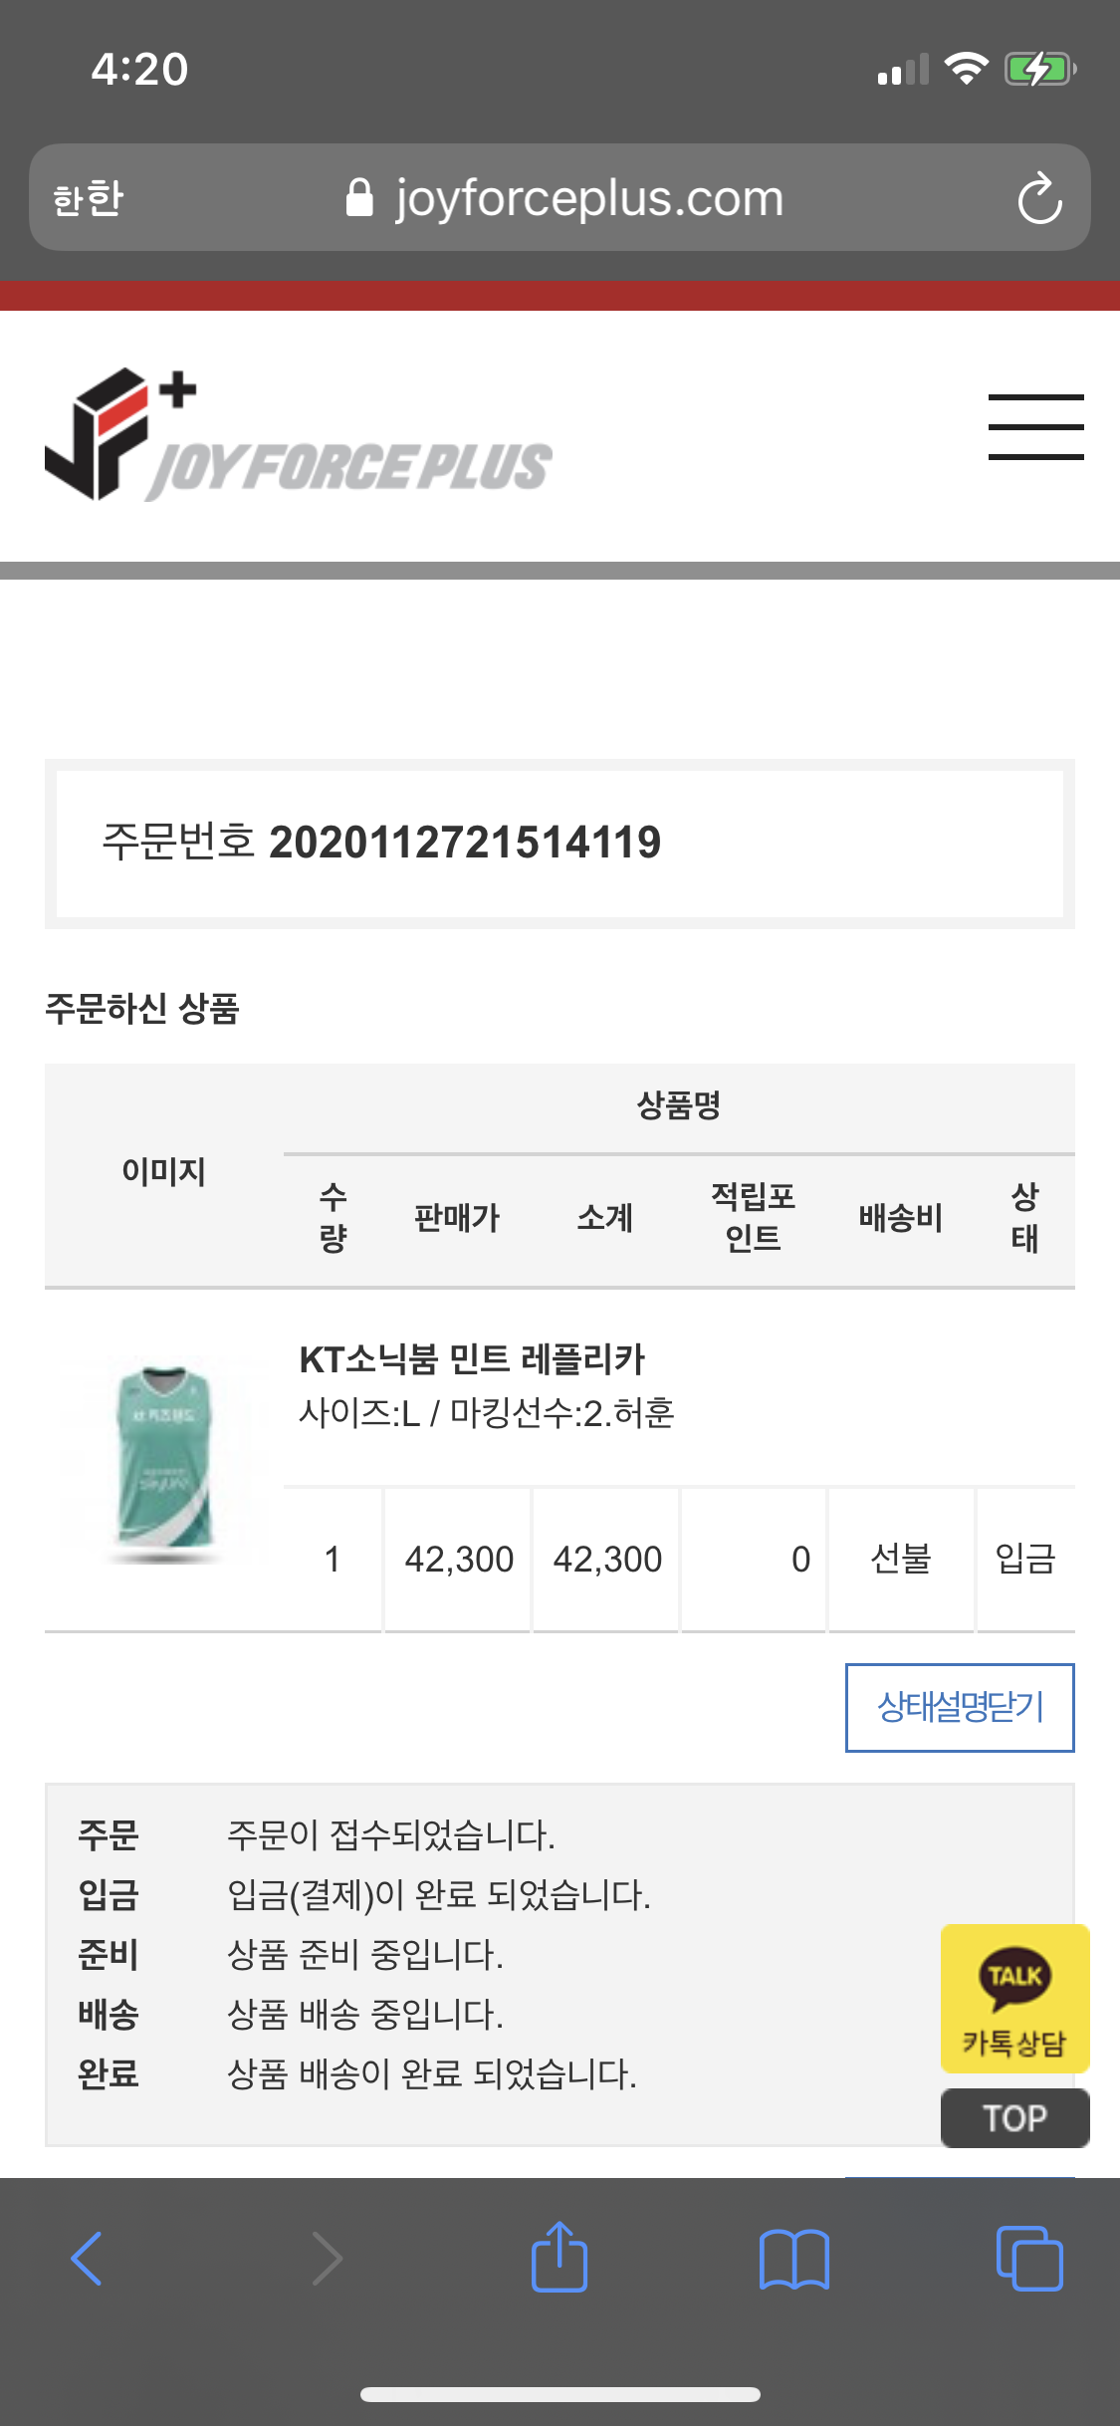Open KakaoTalk consultation button
Image resolution: width=1120 pixels, height=2426 pixels.
(1014, 1998)
